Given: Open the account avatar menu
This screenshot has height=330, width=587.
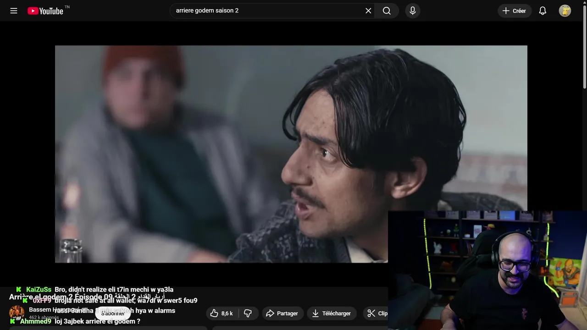Looking at the screenshot, I should [565, 11].
